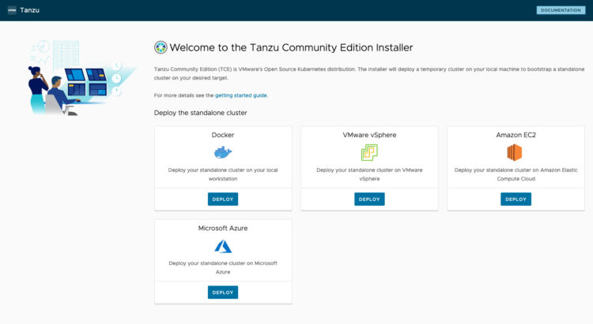The image size is (593, 324).
Task: Click the TCE introduction paragraph
Action: [x=369, y=73]
